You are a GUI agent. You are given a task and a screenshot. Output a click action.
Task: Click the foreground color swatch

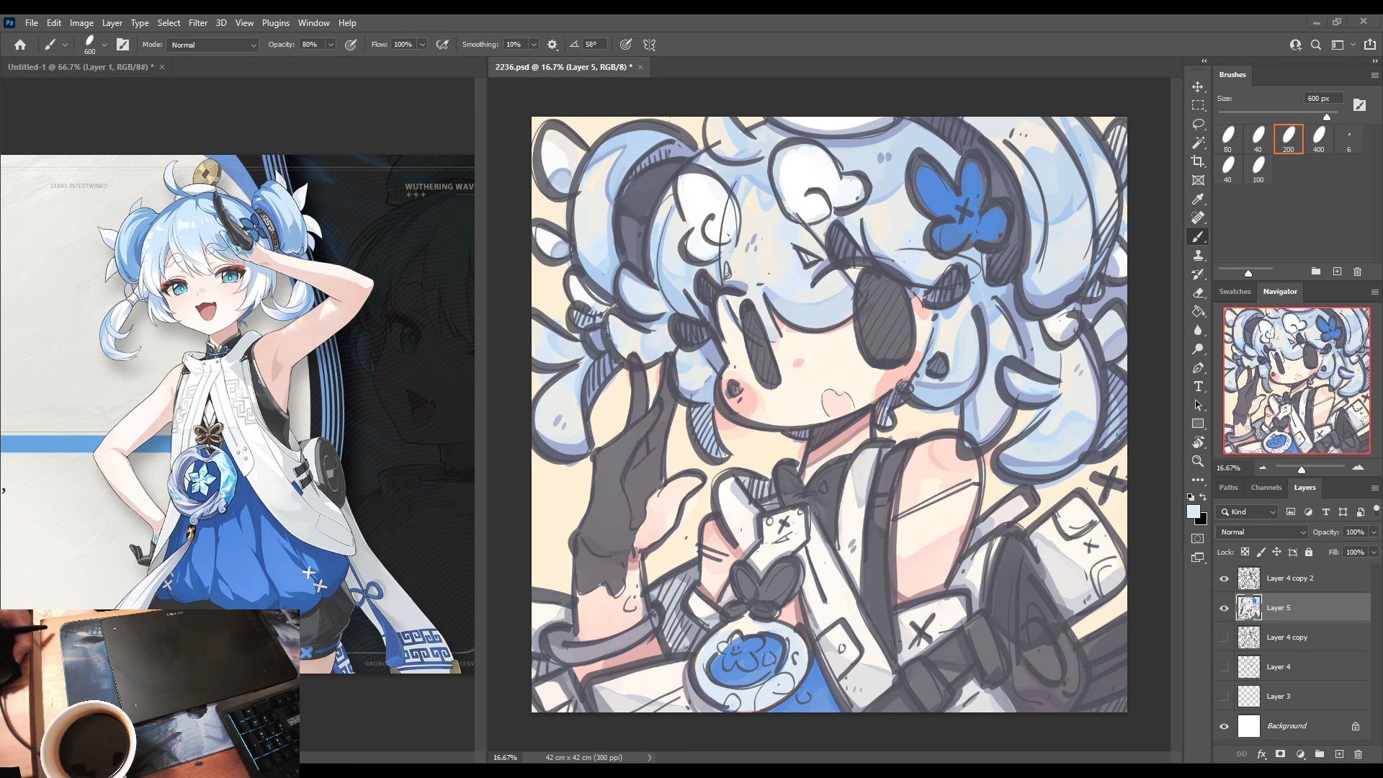pos(1194,511)
